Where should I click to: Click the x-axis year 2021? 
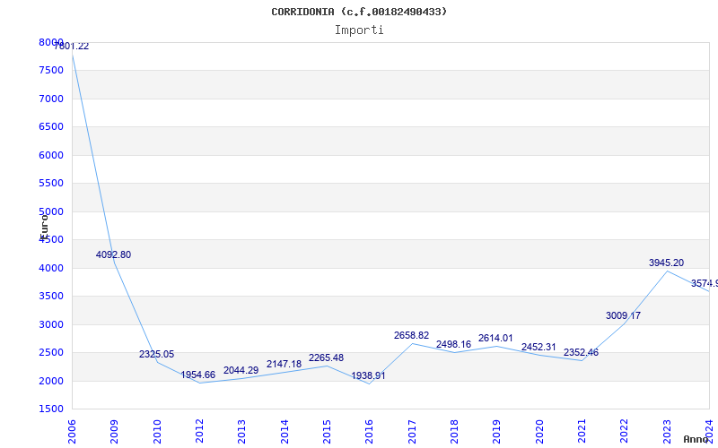tap(582, 432)
